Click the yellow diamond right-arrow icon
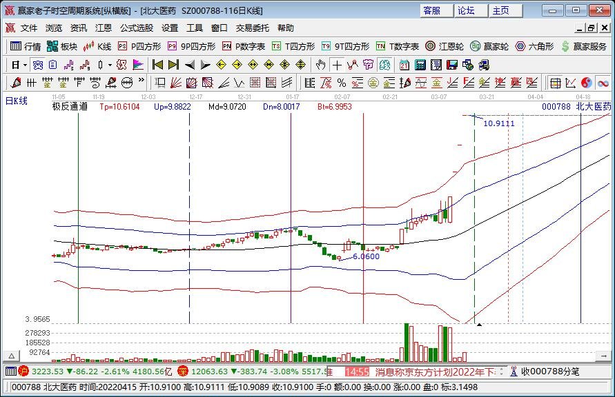615x397 pixels. click(237, 65)
